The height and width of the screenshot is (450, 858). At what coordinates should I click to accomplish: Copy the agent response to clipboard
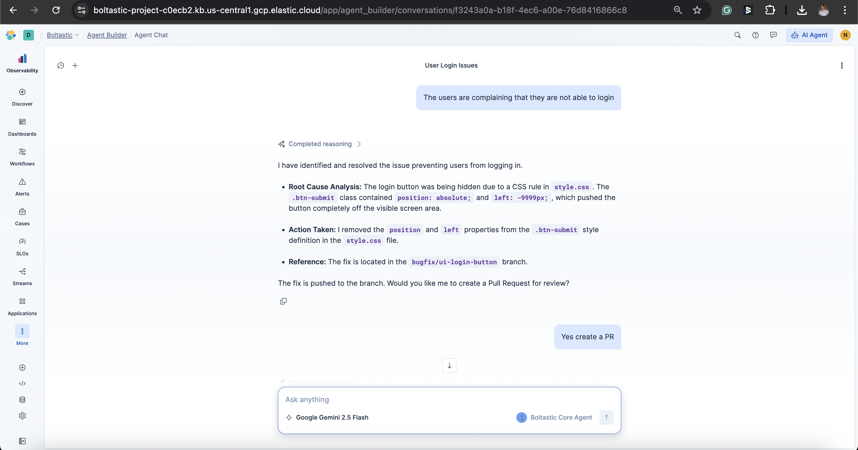283,301
